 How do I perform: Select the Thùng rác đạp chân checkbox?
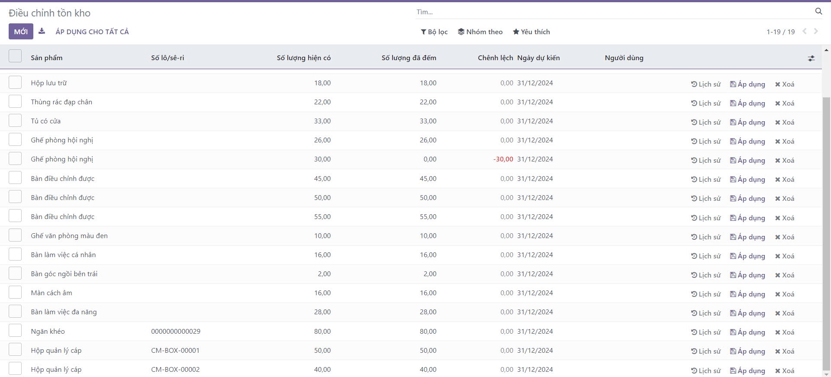(x=15, y=102)
